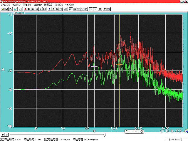Click the context help pointer icon
Screen dimensions: 188x141
109,9
